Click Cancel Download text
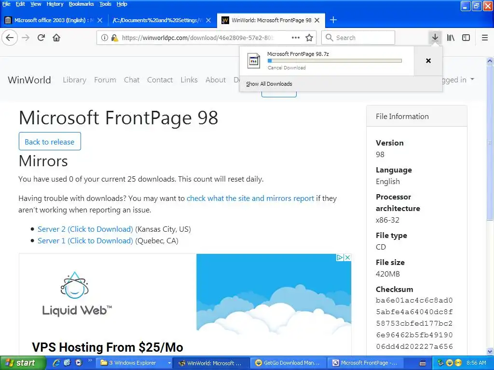Image resolution: width=494 pixels, height=370 pixels. (x=287, y=67)
